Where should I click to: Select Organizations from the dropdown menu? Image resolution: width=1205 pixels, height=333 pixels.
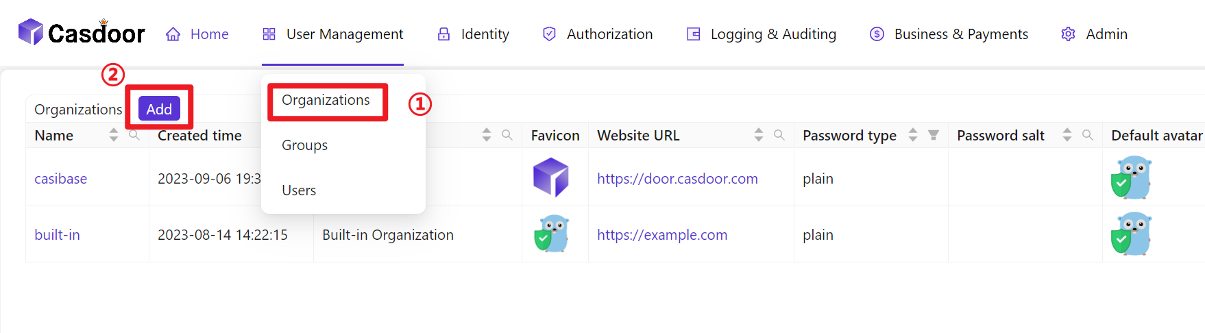click(x=326, y=100)
